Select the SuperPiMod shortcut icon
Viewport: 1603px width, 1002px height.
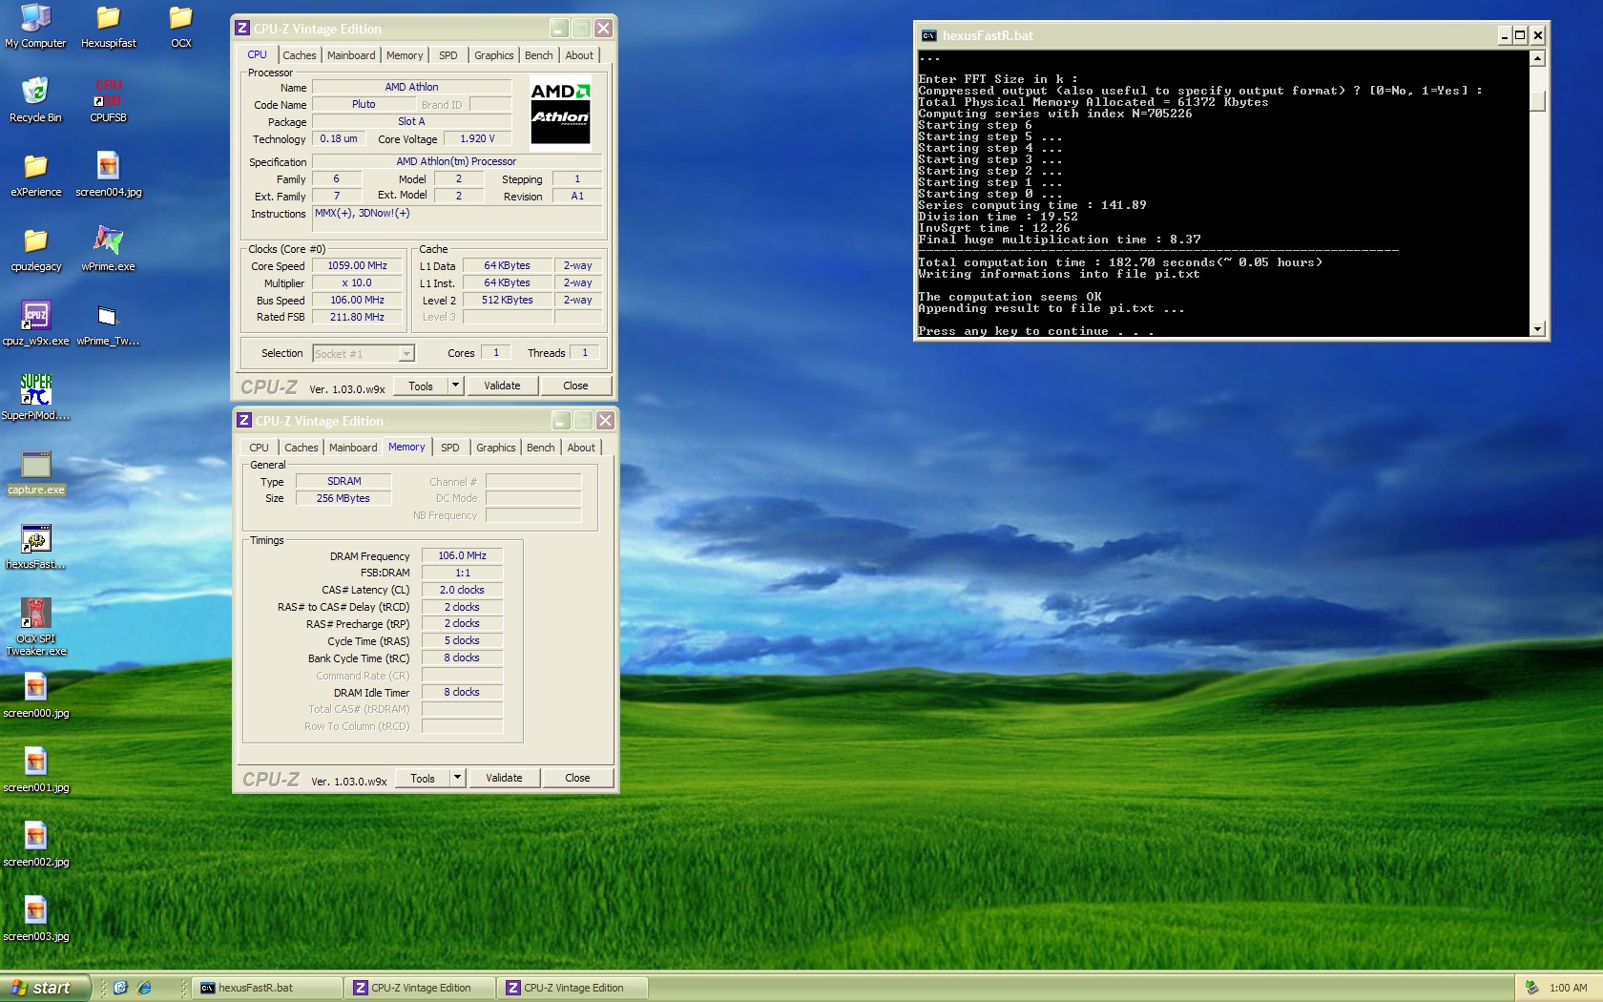(x=35, y=399)
